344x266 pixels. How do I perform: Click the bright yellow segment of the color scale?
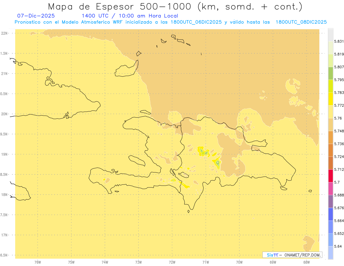click(x=331, y=99)
